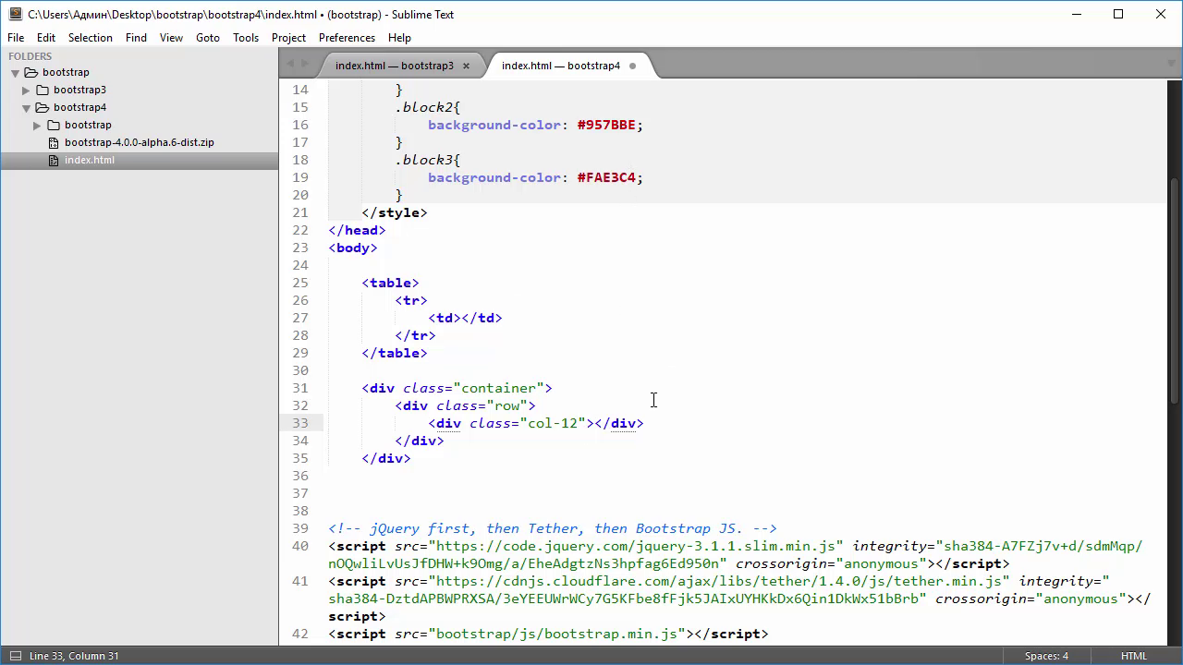Click the opening body tag
This screenshot has width=1183, height=665.
(353, 248)
